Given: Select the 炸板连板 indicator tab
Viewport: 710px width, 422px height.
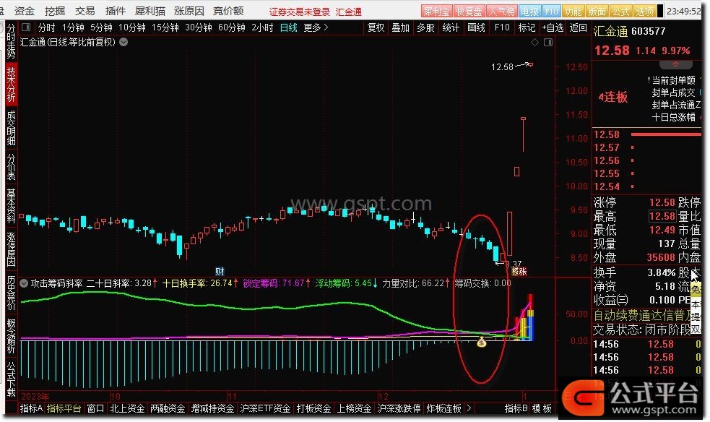Looking at the screenshot, I should coord(443,408).
